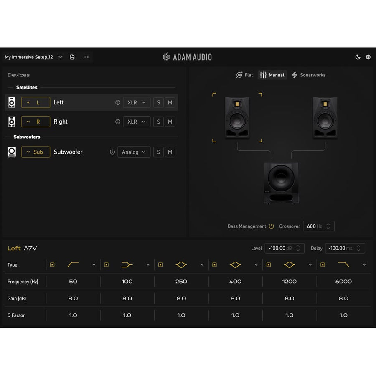
Task: Mute the Left speaker
Action: point(170,102)
